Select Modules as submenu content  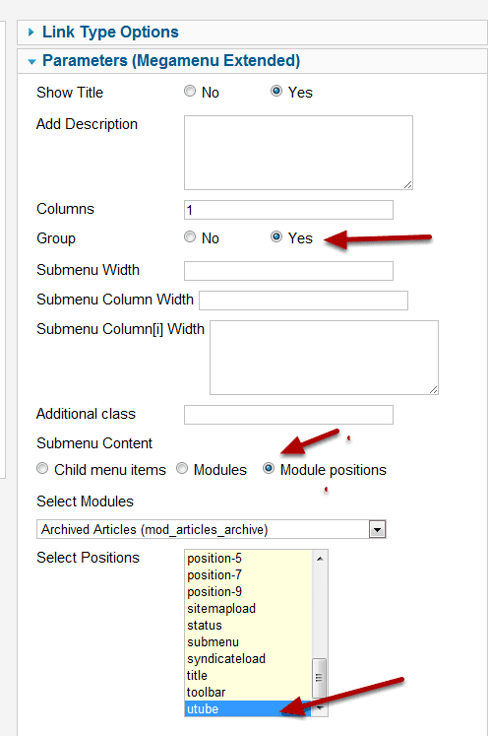(182, 468)
